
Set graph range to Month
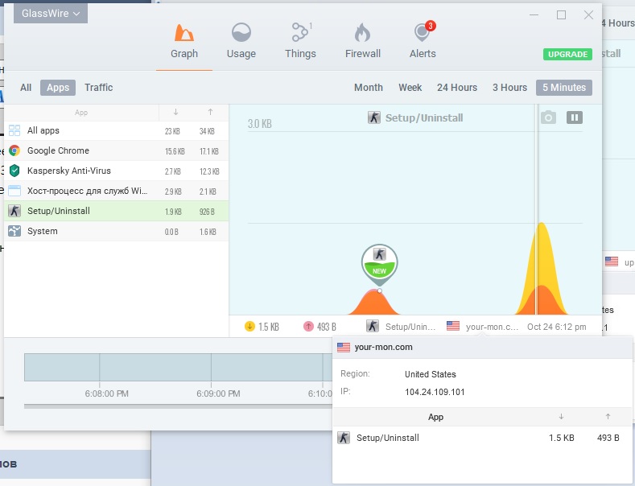369,88
